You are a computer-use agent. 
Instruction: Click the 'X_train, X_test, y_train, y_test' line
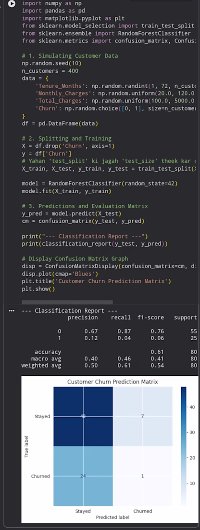[x=108, y=168]
